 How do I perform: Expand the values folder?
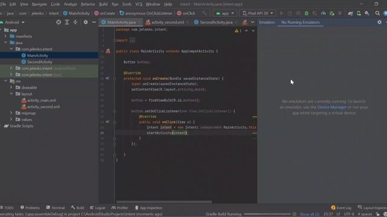point(11,119)
